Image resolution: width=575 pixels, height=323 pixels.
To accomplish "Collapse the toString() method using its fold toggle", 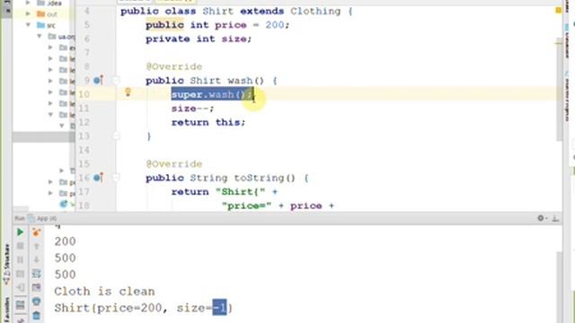I will point(116,178).
